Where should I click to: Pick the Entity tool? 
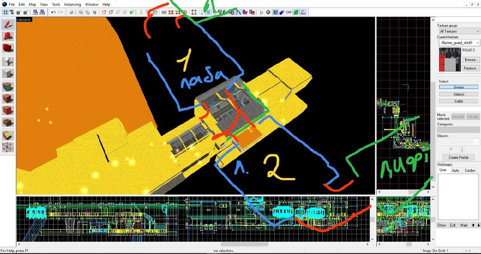coord(8,62)
